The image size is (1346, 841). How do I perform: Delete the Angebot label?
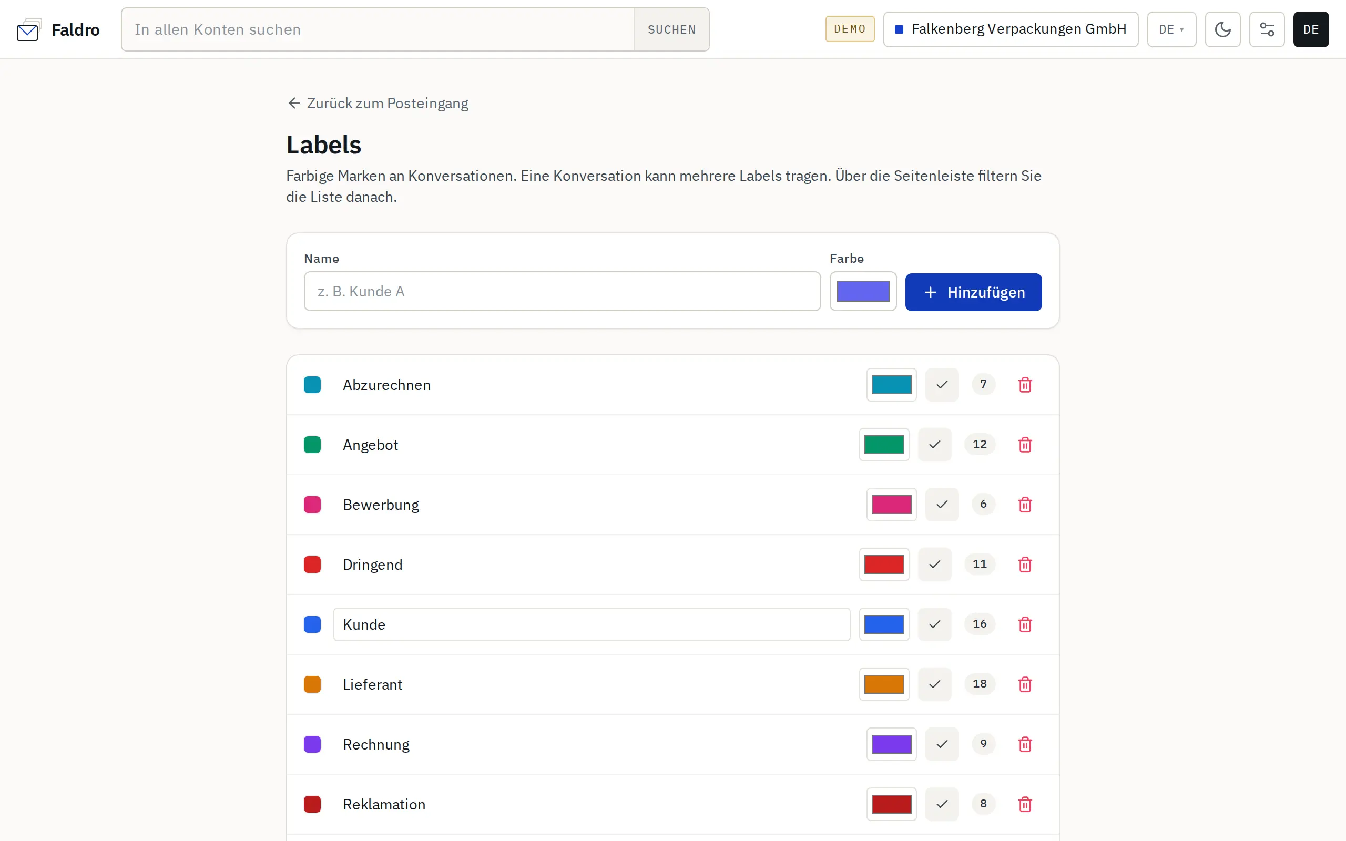(1025, 445)
